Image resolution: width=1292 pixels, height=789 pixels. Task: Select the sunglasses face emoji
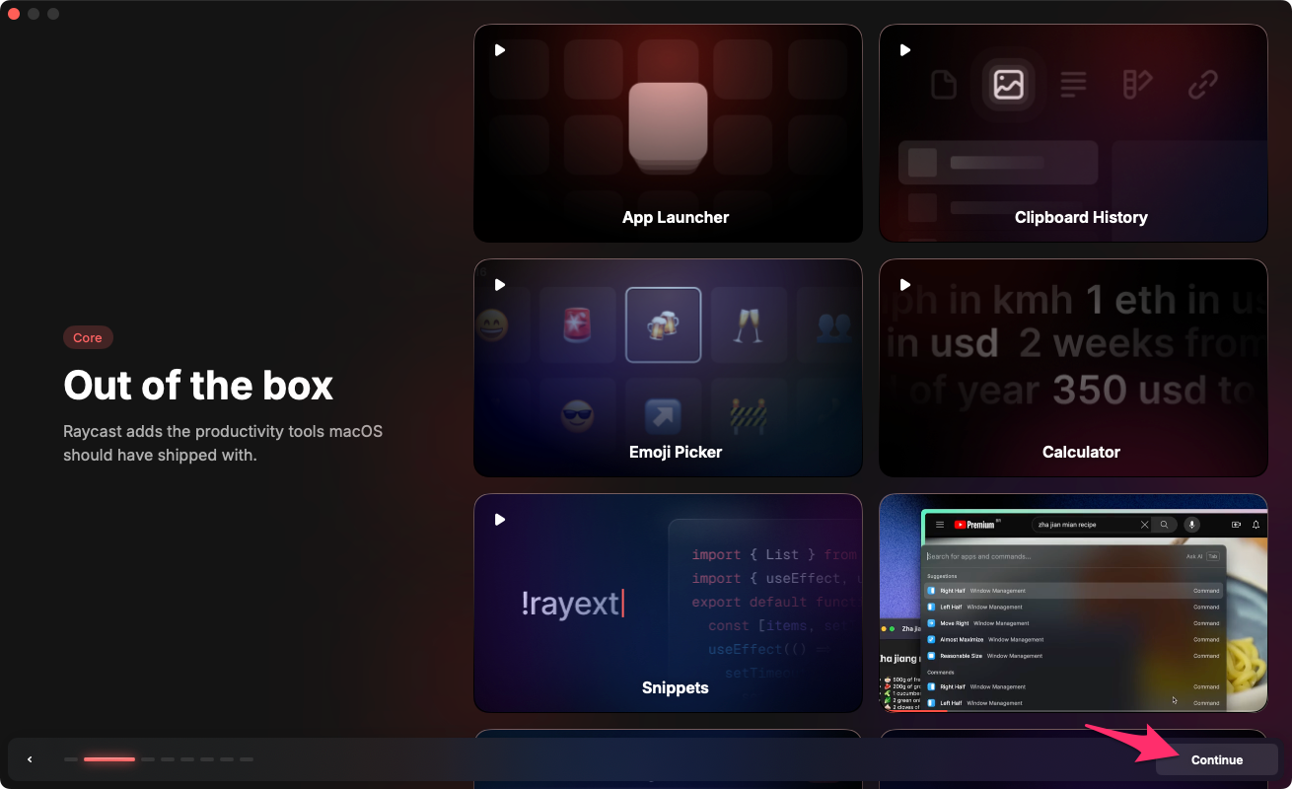tap(578, 417)
